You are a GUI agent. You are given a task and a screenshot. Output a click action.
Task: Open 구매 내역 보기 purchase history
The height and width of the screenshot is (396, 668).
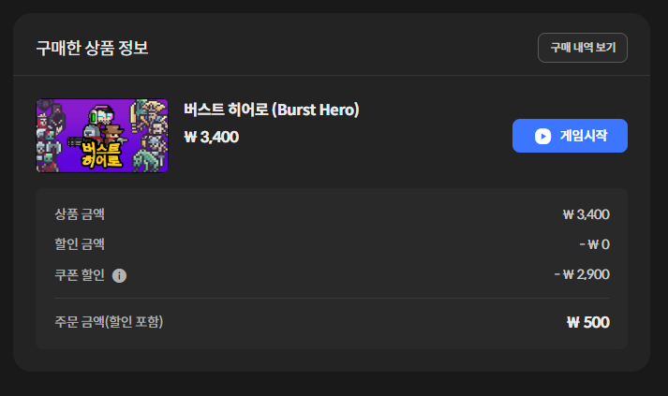point(583,48)
